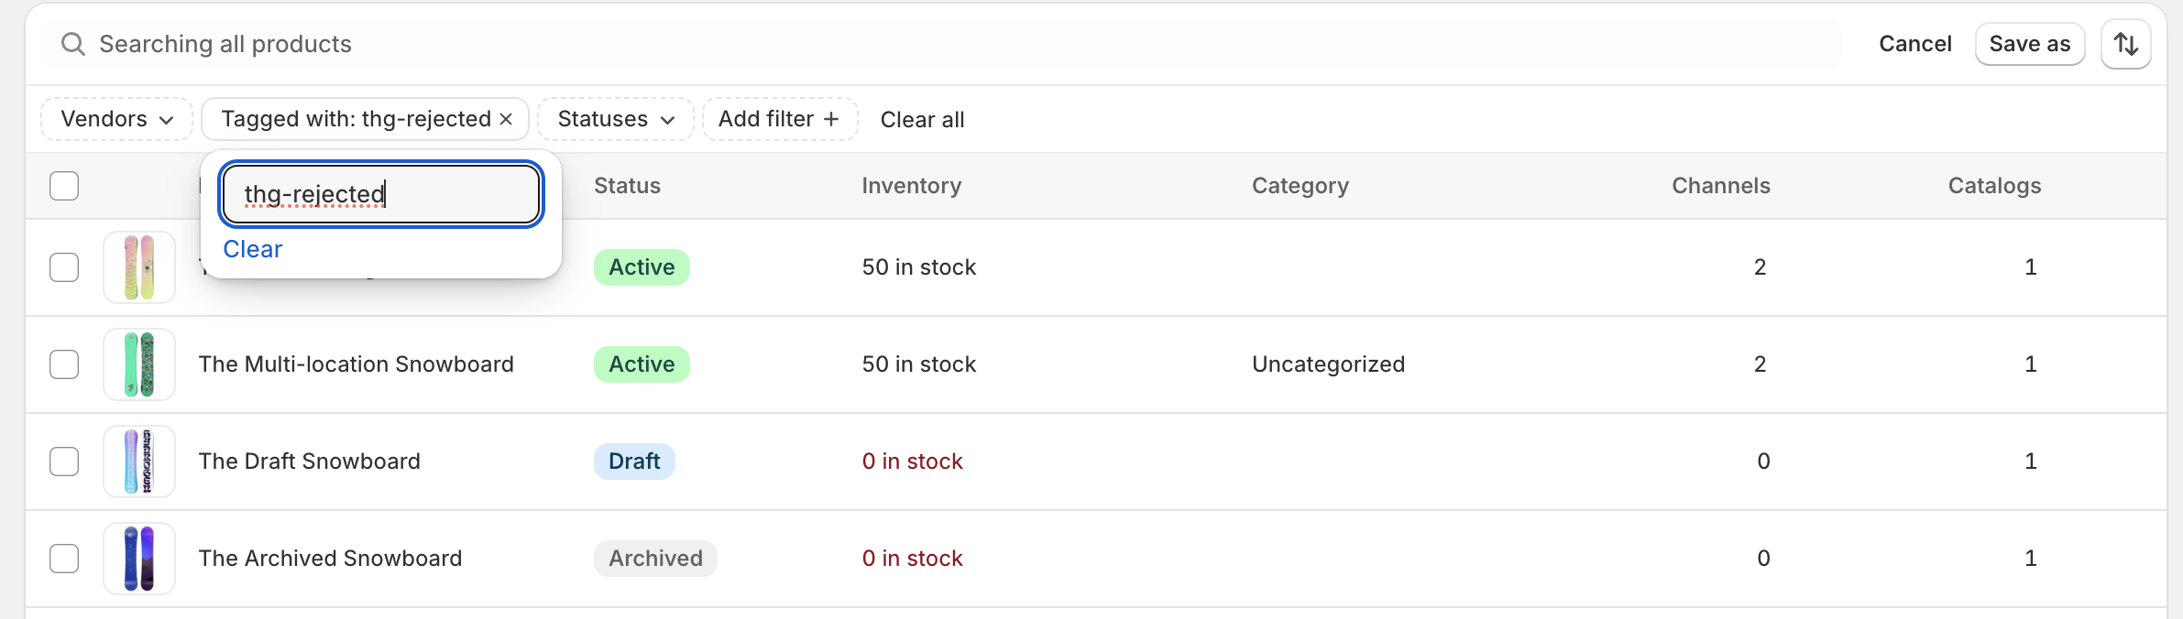Image resolution: width=2183 pixels, height=619 pixels.
Task: Open the Tagged with filter pill
Action: tap(356, 119)
